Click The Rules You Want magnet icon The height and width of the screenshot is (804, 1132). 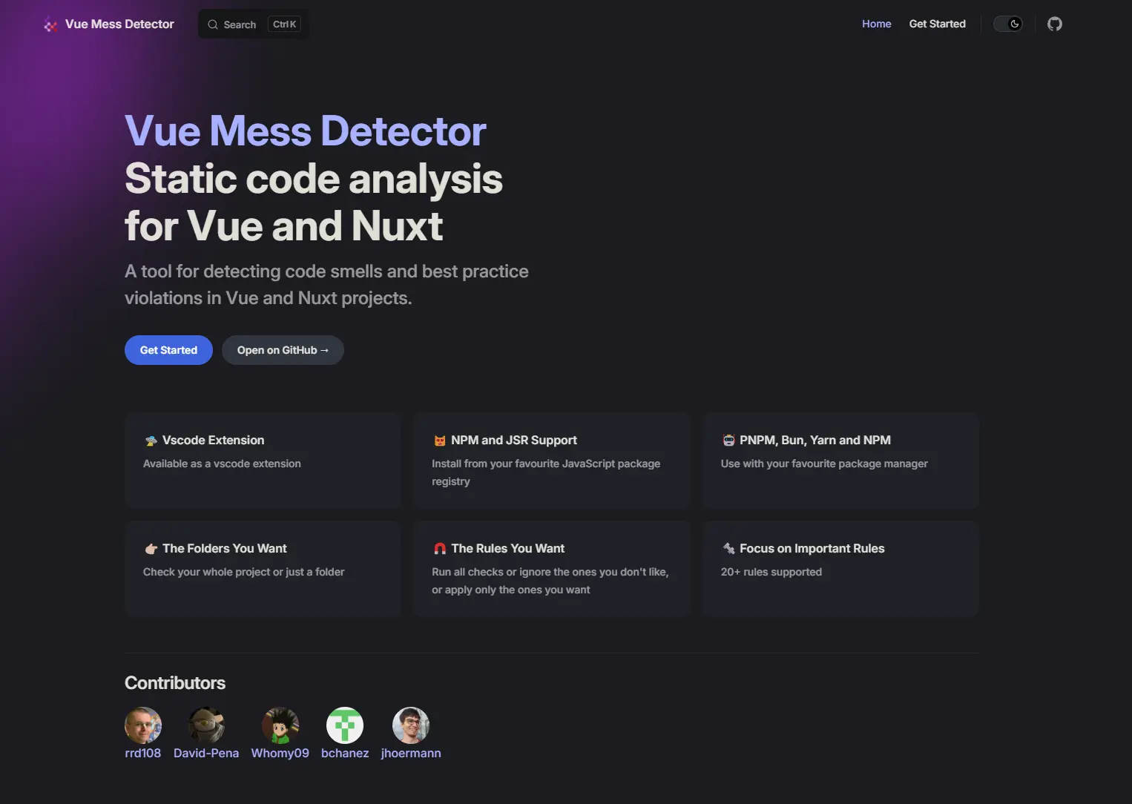[x=440, y=549]
